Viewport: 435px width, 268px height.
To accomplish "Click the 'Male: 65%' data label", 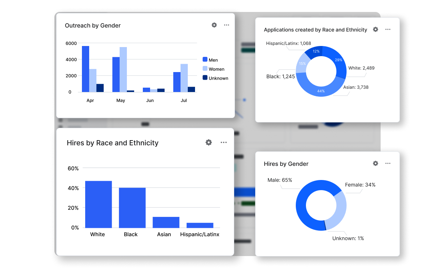I will point(280,180).
